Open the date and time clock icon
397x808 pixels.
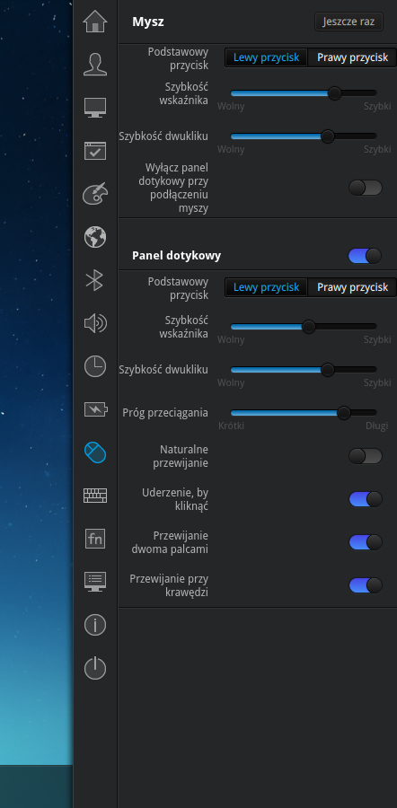pyautogui.click(x=95, y=366)
